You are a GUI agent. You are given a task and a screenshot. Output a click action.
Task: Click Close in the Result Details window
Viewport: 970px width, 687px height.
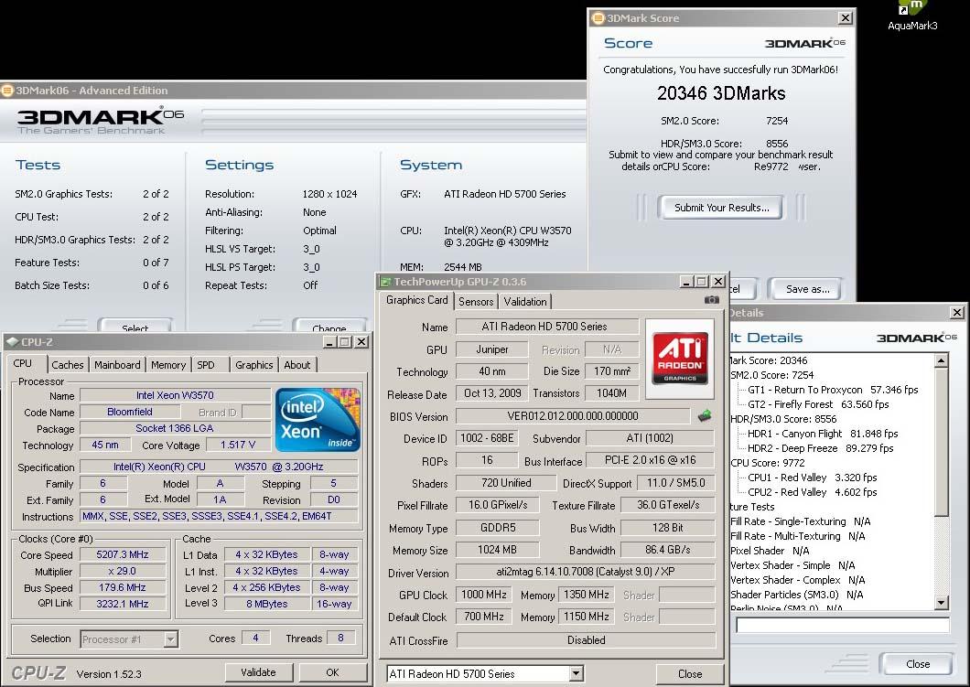pyautogui.click(x=918, y=663)
